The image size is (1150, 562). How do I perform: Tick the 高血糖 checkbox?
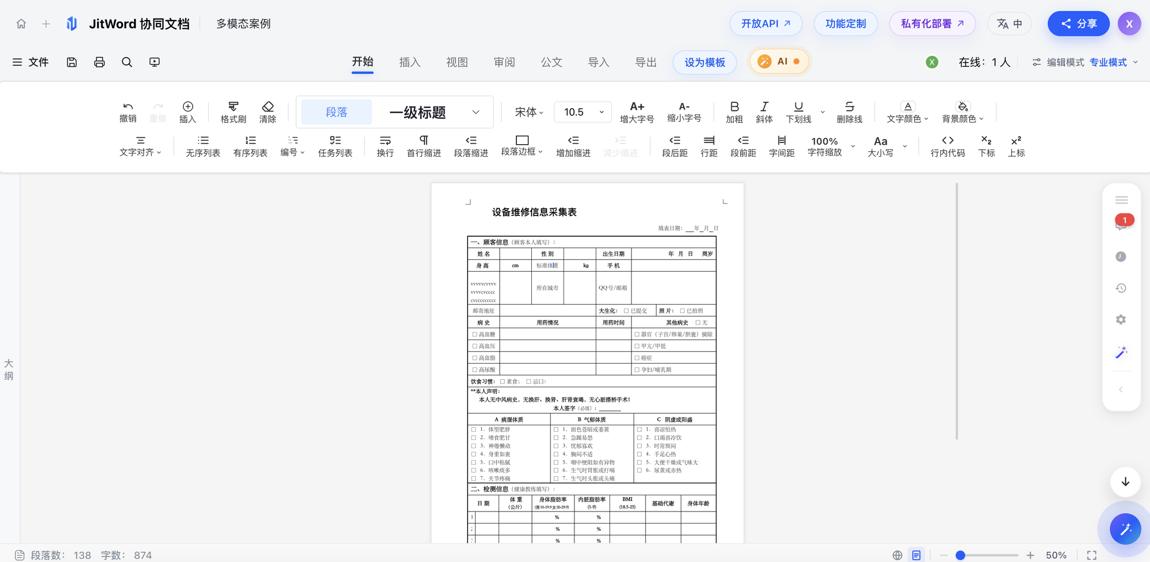(x=475, y=334)
